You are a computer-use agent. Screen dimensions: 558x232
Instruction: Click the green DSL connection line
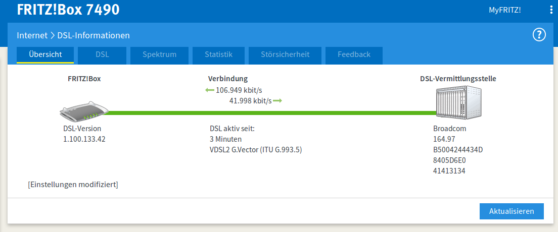pyautogui.click(x=270, y=113)
